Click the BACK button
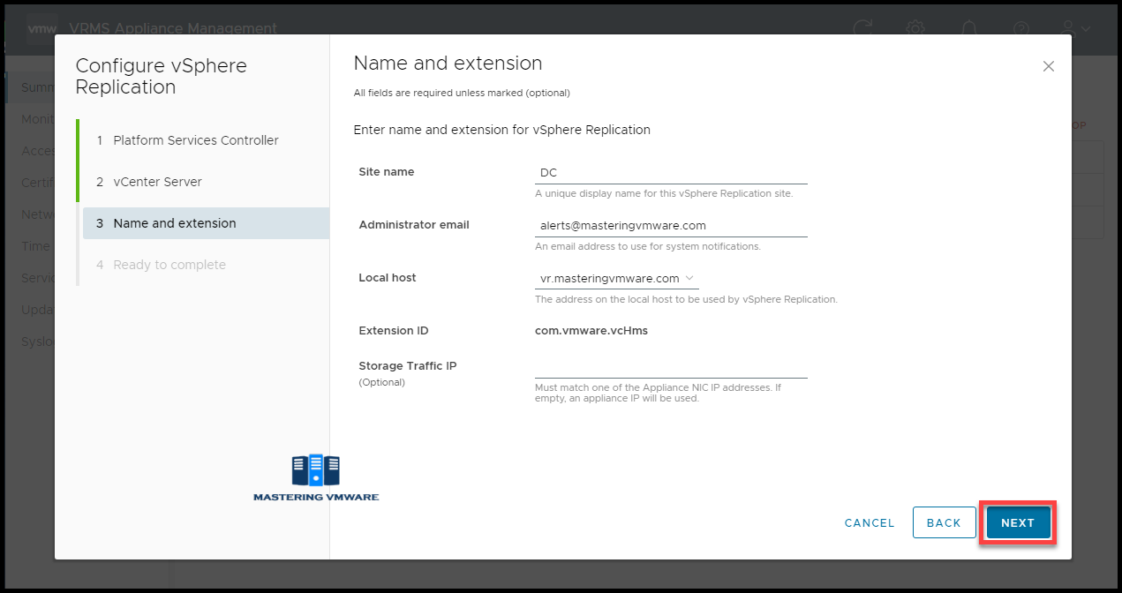The width and height of the screenshot is (1122, 593). tap(944, 522)
